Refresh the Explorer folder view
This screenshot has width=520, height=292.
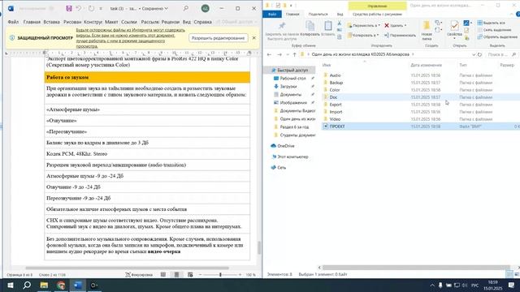click(480, 54)
